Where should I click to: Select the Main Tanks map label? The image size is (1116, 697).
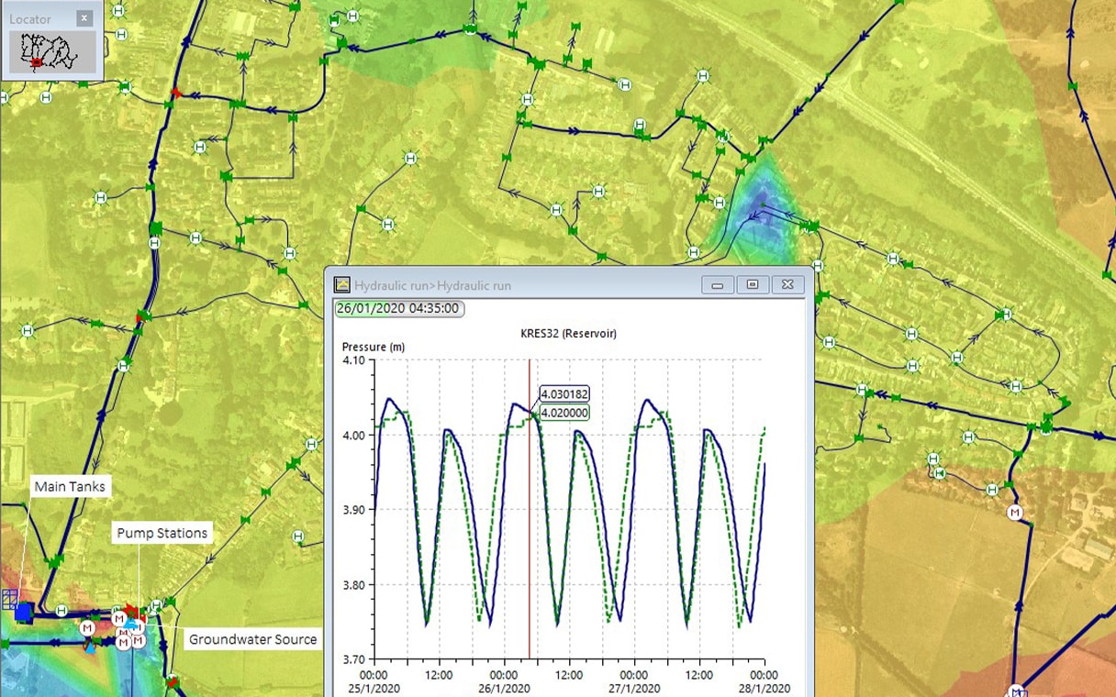70,487
